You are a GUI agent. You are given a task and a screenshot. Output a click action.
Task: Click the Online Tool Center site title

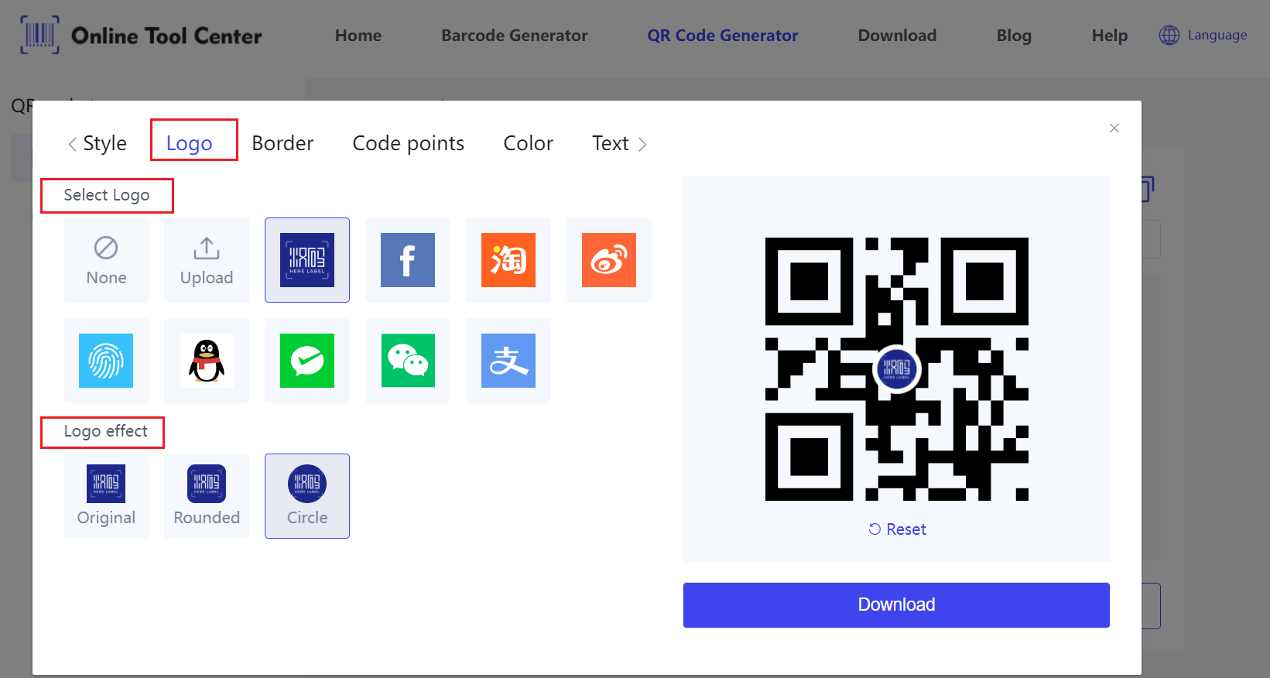pos(166,36)
